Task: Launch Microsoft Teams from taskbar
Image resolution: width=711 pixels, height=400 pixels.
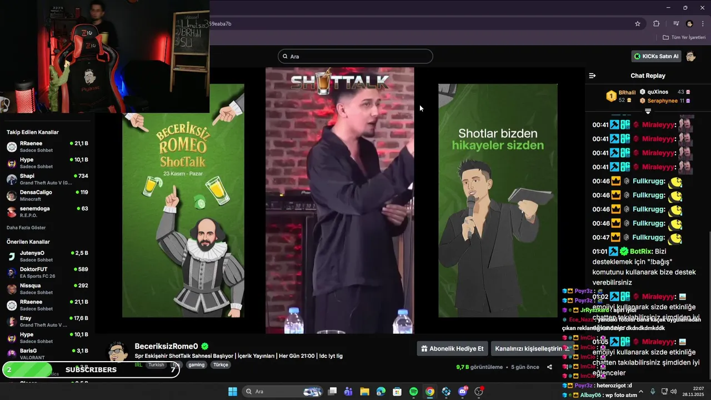Action: pyautogui.click(x=348, y=392)
